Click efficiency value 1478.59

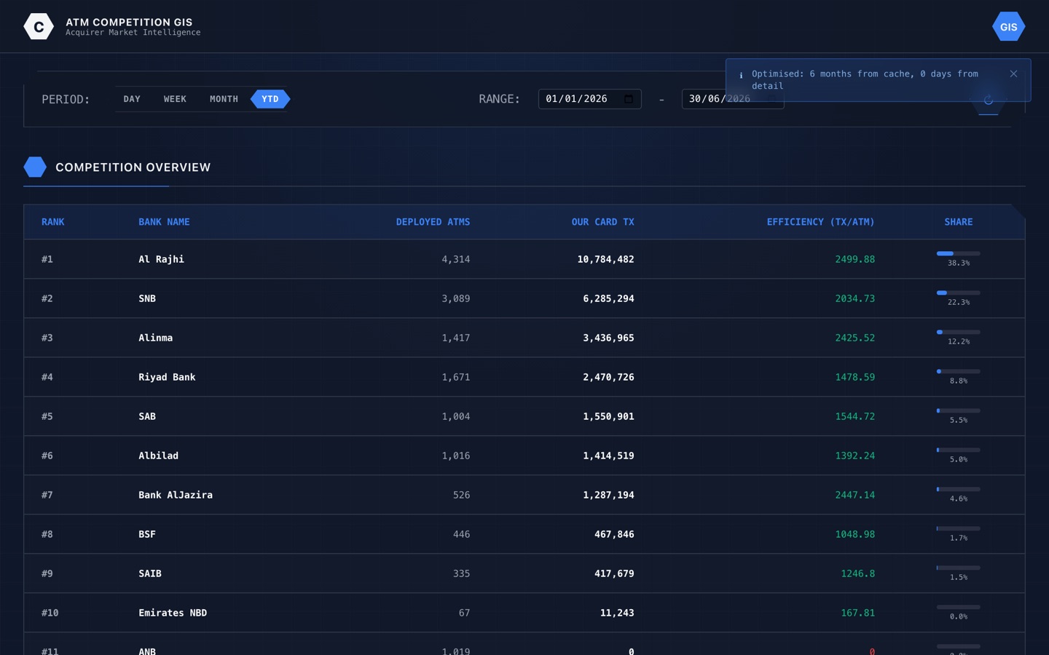[854, 377]
